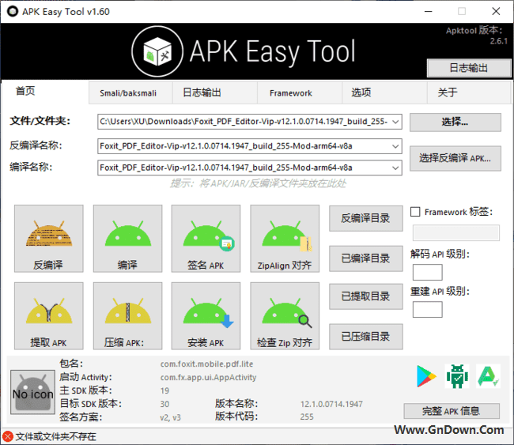Screen dimensions: 514x445
Task: Click the 安装 APK icon button
Action: coord(206,316)
